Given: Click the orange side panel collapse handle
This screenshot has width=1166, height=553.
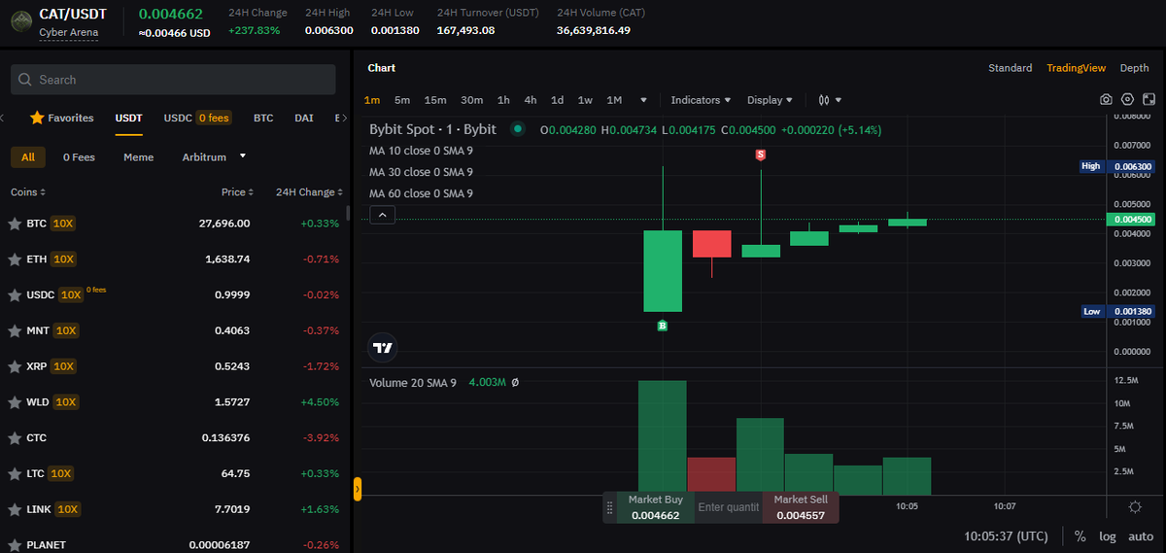Looking at the screenshot, I should click(x=358, y=488).
